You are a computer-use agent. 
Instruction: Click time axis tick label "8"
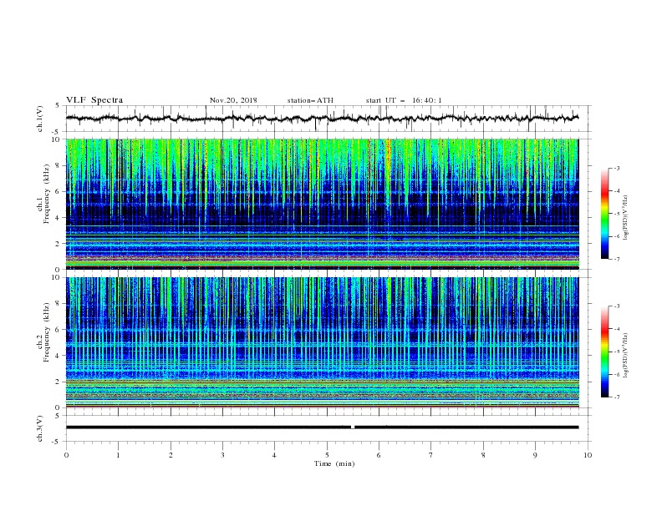pos(483,455)
